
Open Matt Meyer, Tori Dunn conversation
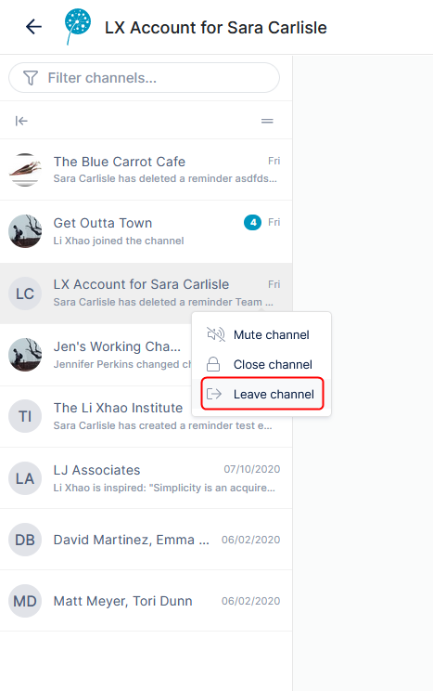[x=146, y=601]
